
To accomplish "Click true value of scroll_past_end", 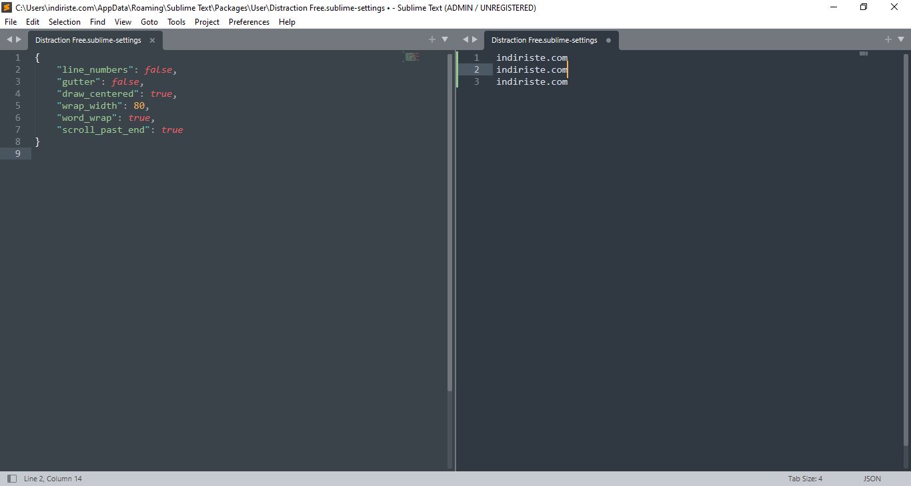I will [x=172, y=130].
